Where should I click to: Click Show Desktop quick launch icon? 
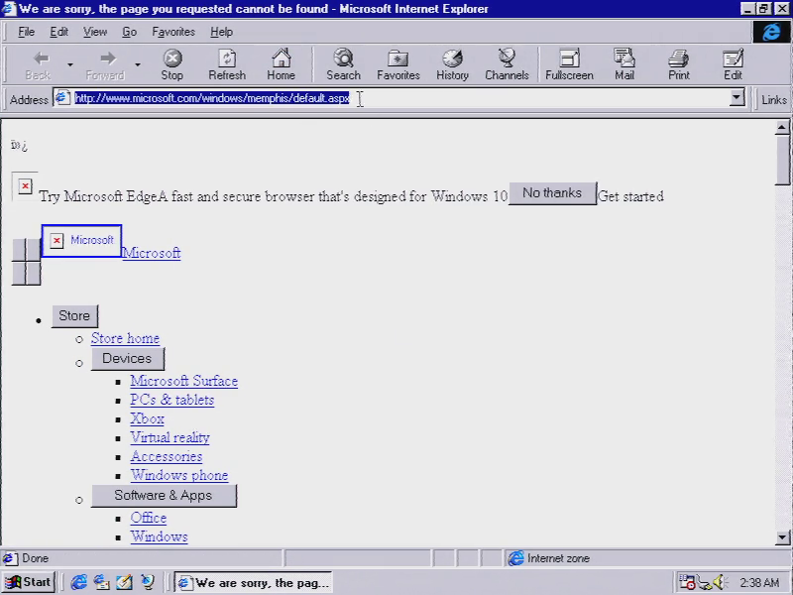coord(125,582)
